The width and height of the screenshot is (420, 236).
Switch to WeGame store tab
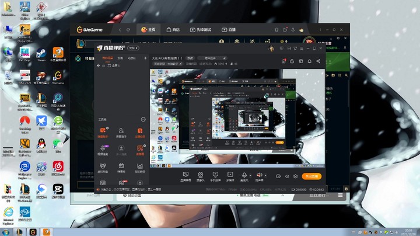173,29
